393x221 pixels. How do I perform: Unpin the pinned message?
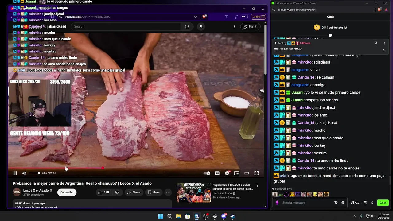[376, 43]
